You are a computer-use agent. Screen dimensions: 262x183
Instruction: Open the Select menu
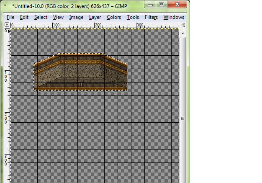41,17
